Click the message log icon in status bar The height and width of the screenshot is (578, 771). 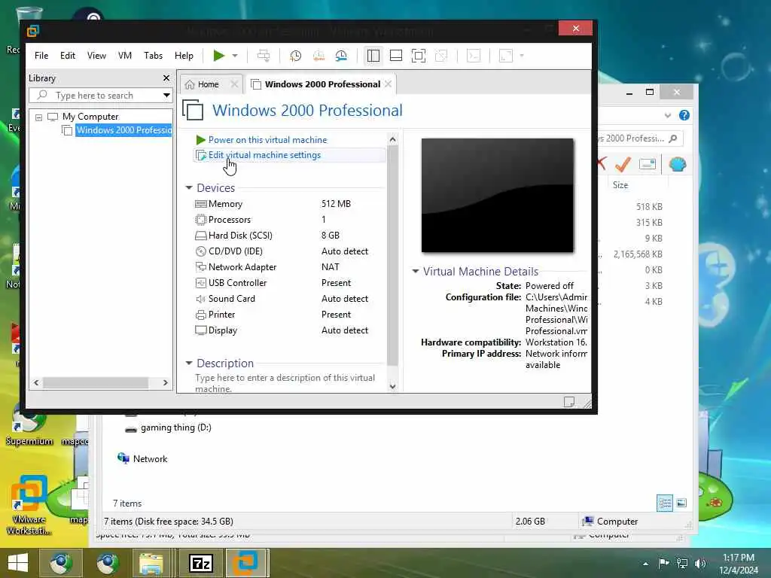click(x=569, y=402)
